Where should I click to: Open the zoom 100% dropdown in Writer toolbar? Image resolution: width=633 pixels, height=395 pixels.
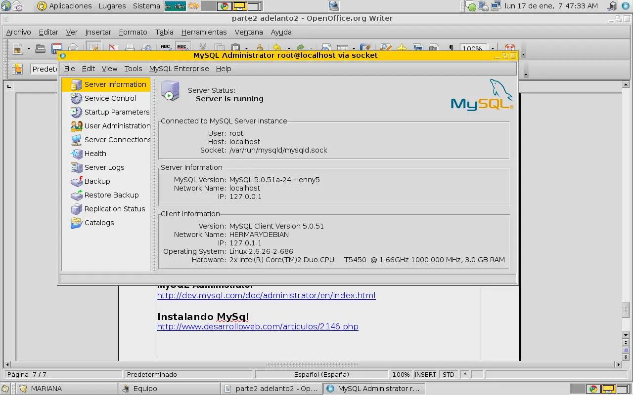(493, 48)
